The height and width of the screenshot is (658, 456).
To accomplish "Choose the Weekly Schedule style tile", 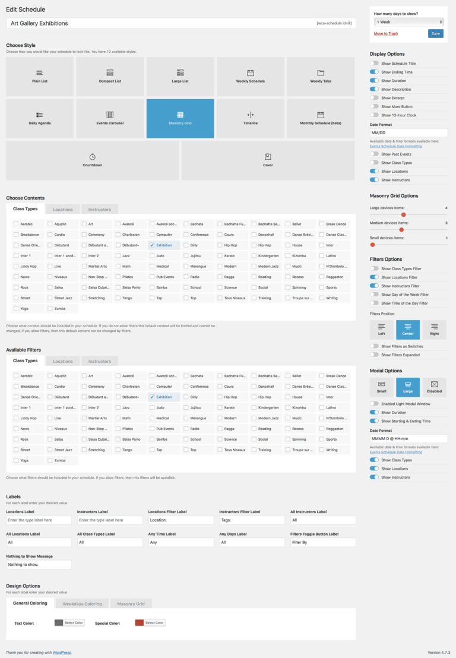I will pos(250,77).
